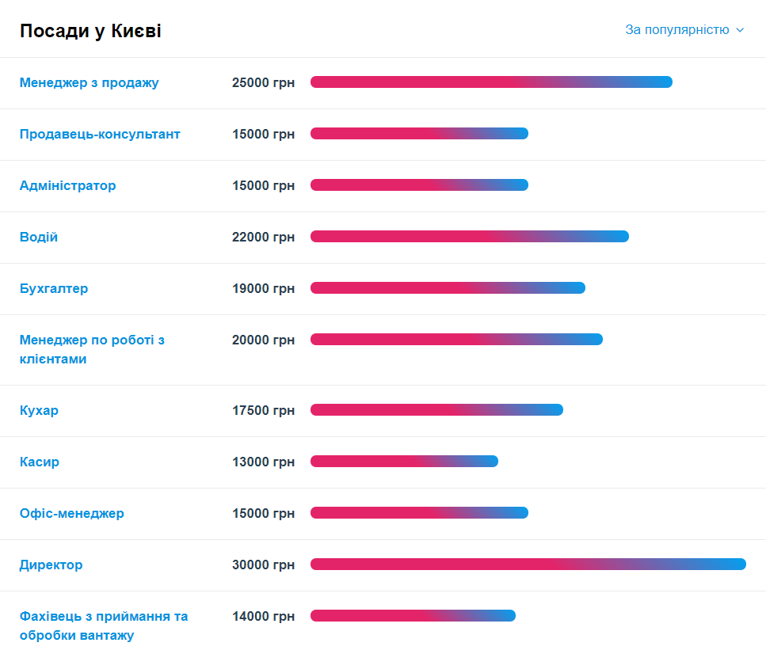
Task: Open the Продавець-консультант position link
Action: (100, 134)
